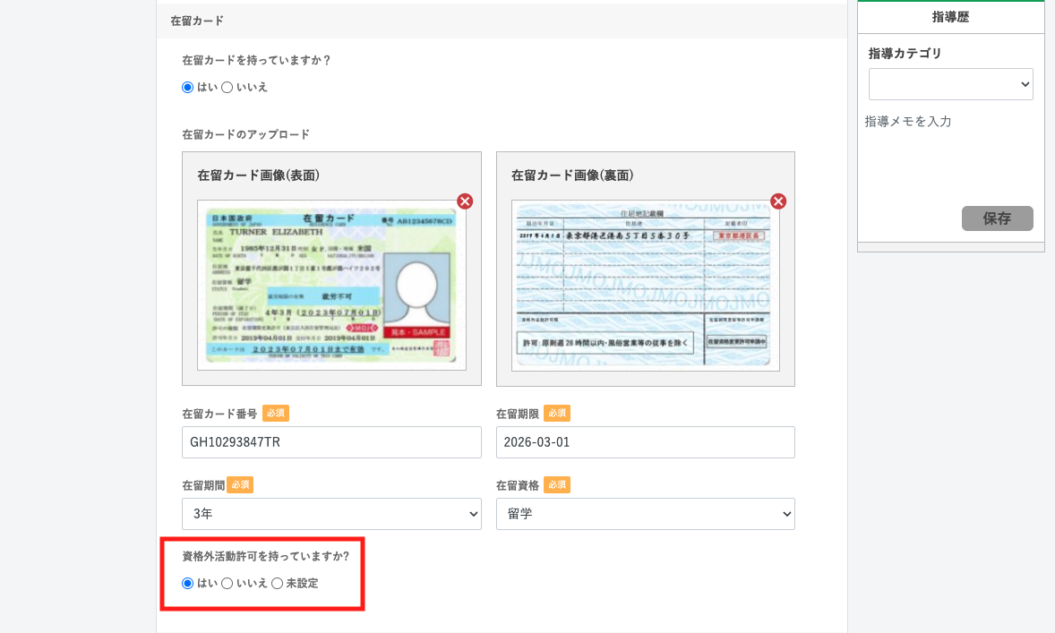Open the 在留資格 dropdown showing 留学

645,514
